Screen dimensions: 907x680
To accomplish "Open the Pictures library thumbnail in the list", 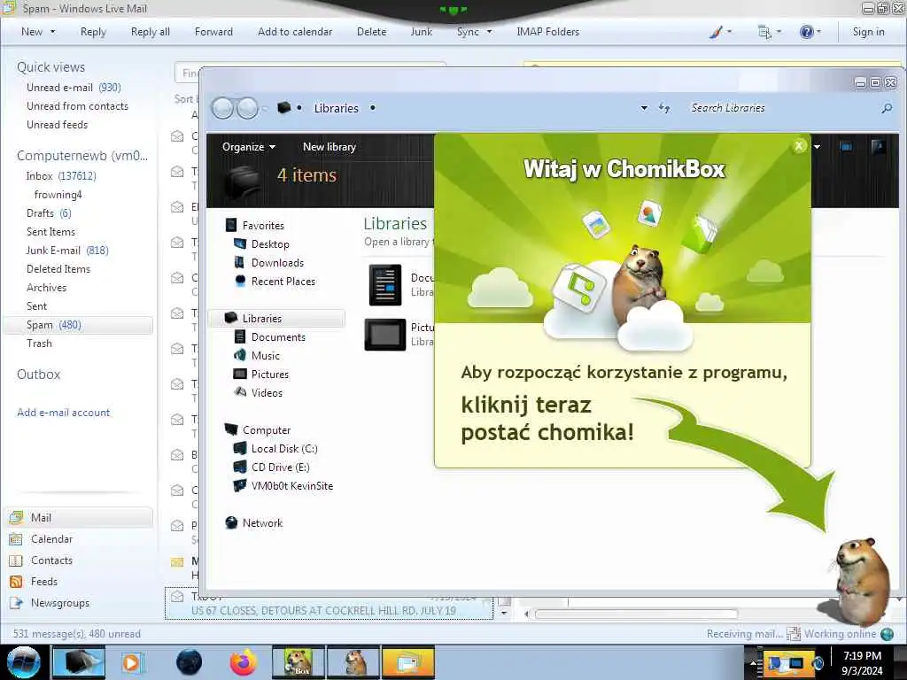I will pyautogui.click(x=385, y=334).
